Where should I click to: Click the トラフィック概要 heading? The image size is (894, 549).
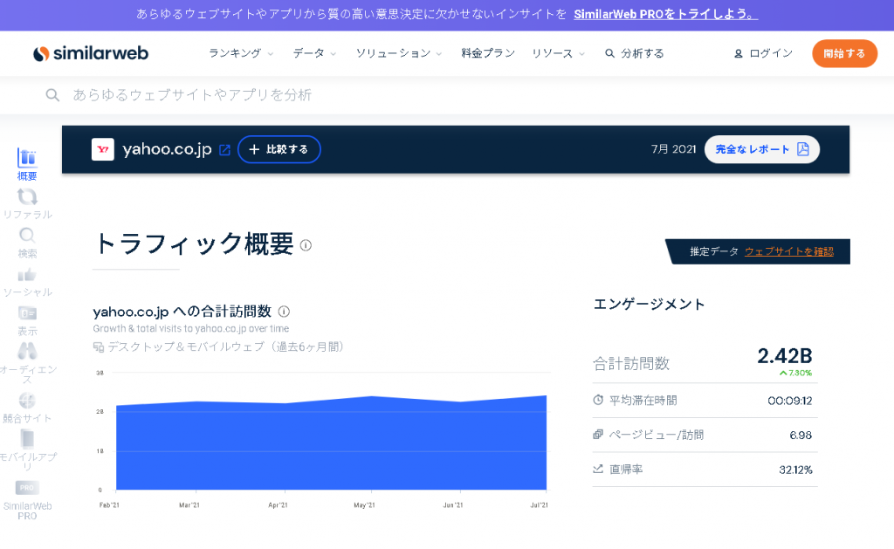[x=195, y=244]
